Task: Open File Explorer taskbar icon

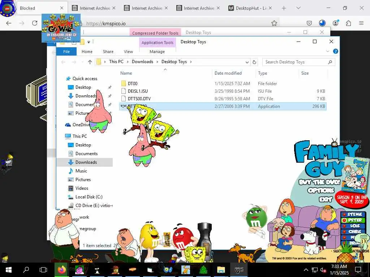Action: (x=221, y=270)
